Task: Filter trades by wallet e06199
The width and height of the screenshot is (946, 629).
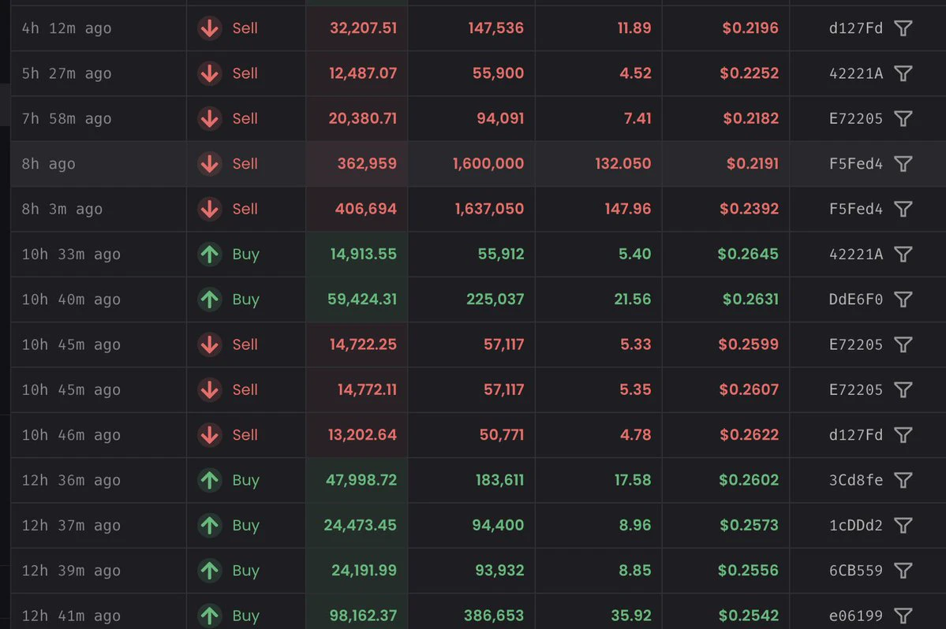Action: 903,616
